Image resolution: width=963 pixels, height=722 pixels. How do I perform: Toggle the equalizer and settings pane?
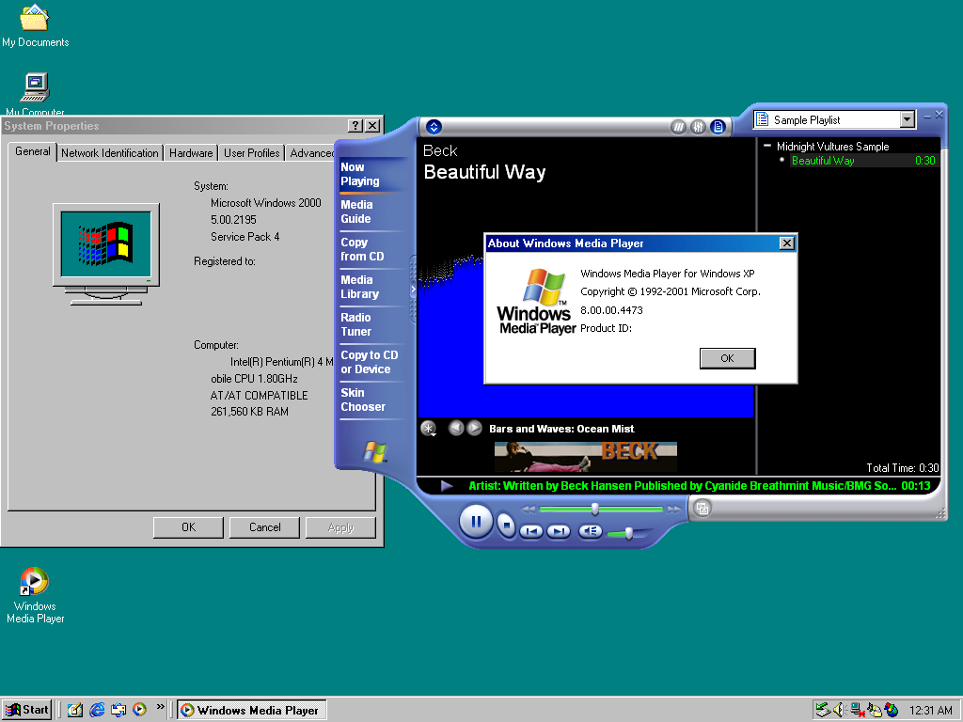[x=698, y=127]
